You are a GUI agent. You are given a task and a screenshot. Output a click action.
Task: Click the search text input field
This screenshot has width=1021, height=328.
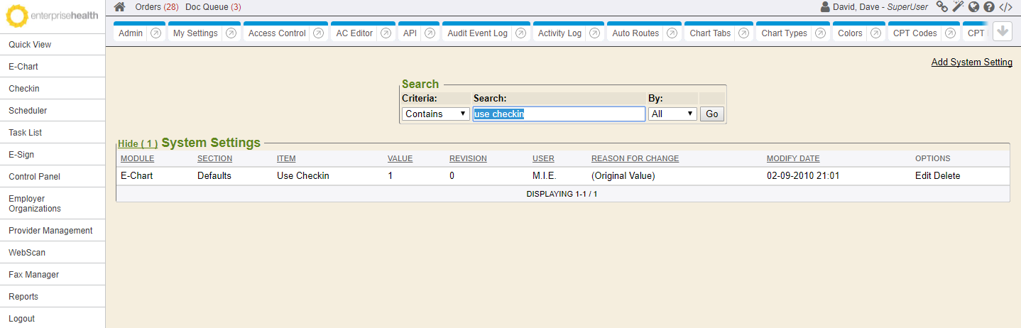pos(559,114)
